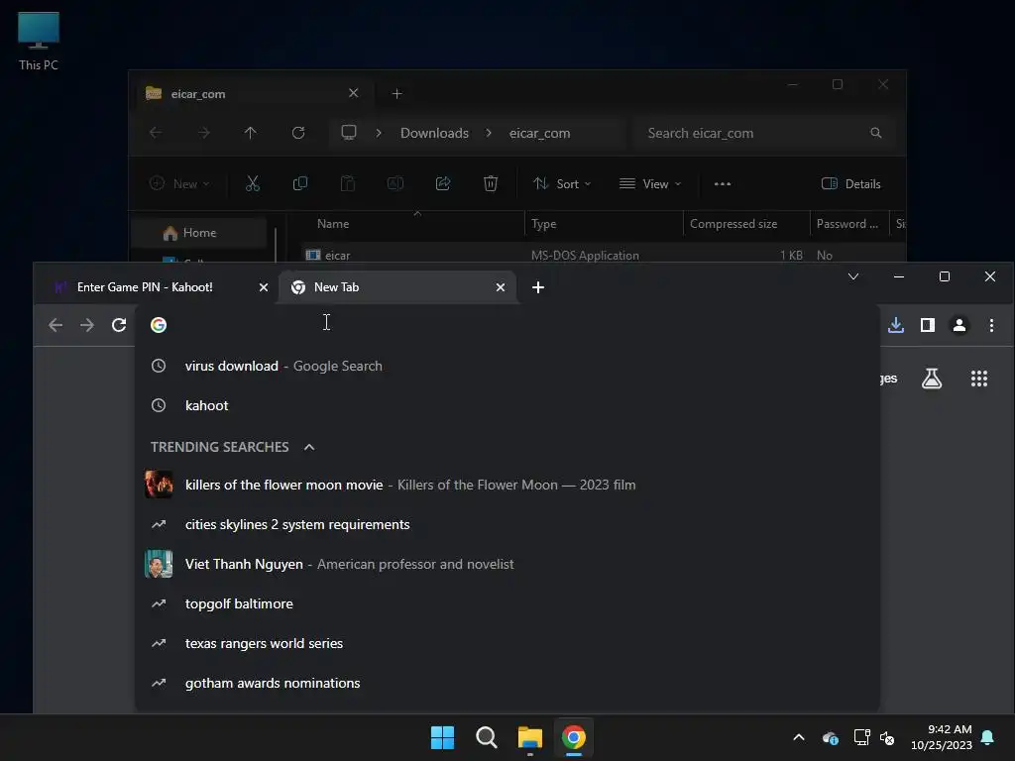Go back in Chrome
1015x761 pixels.
click(56, 325)
